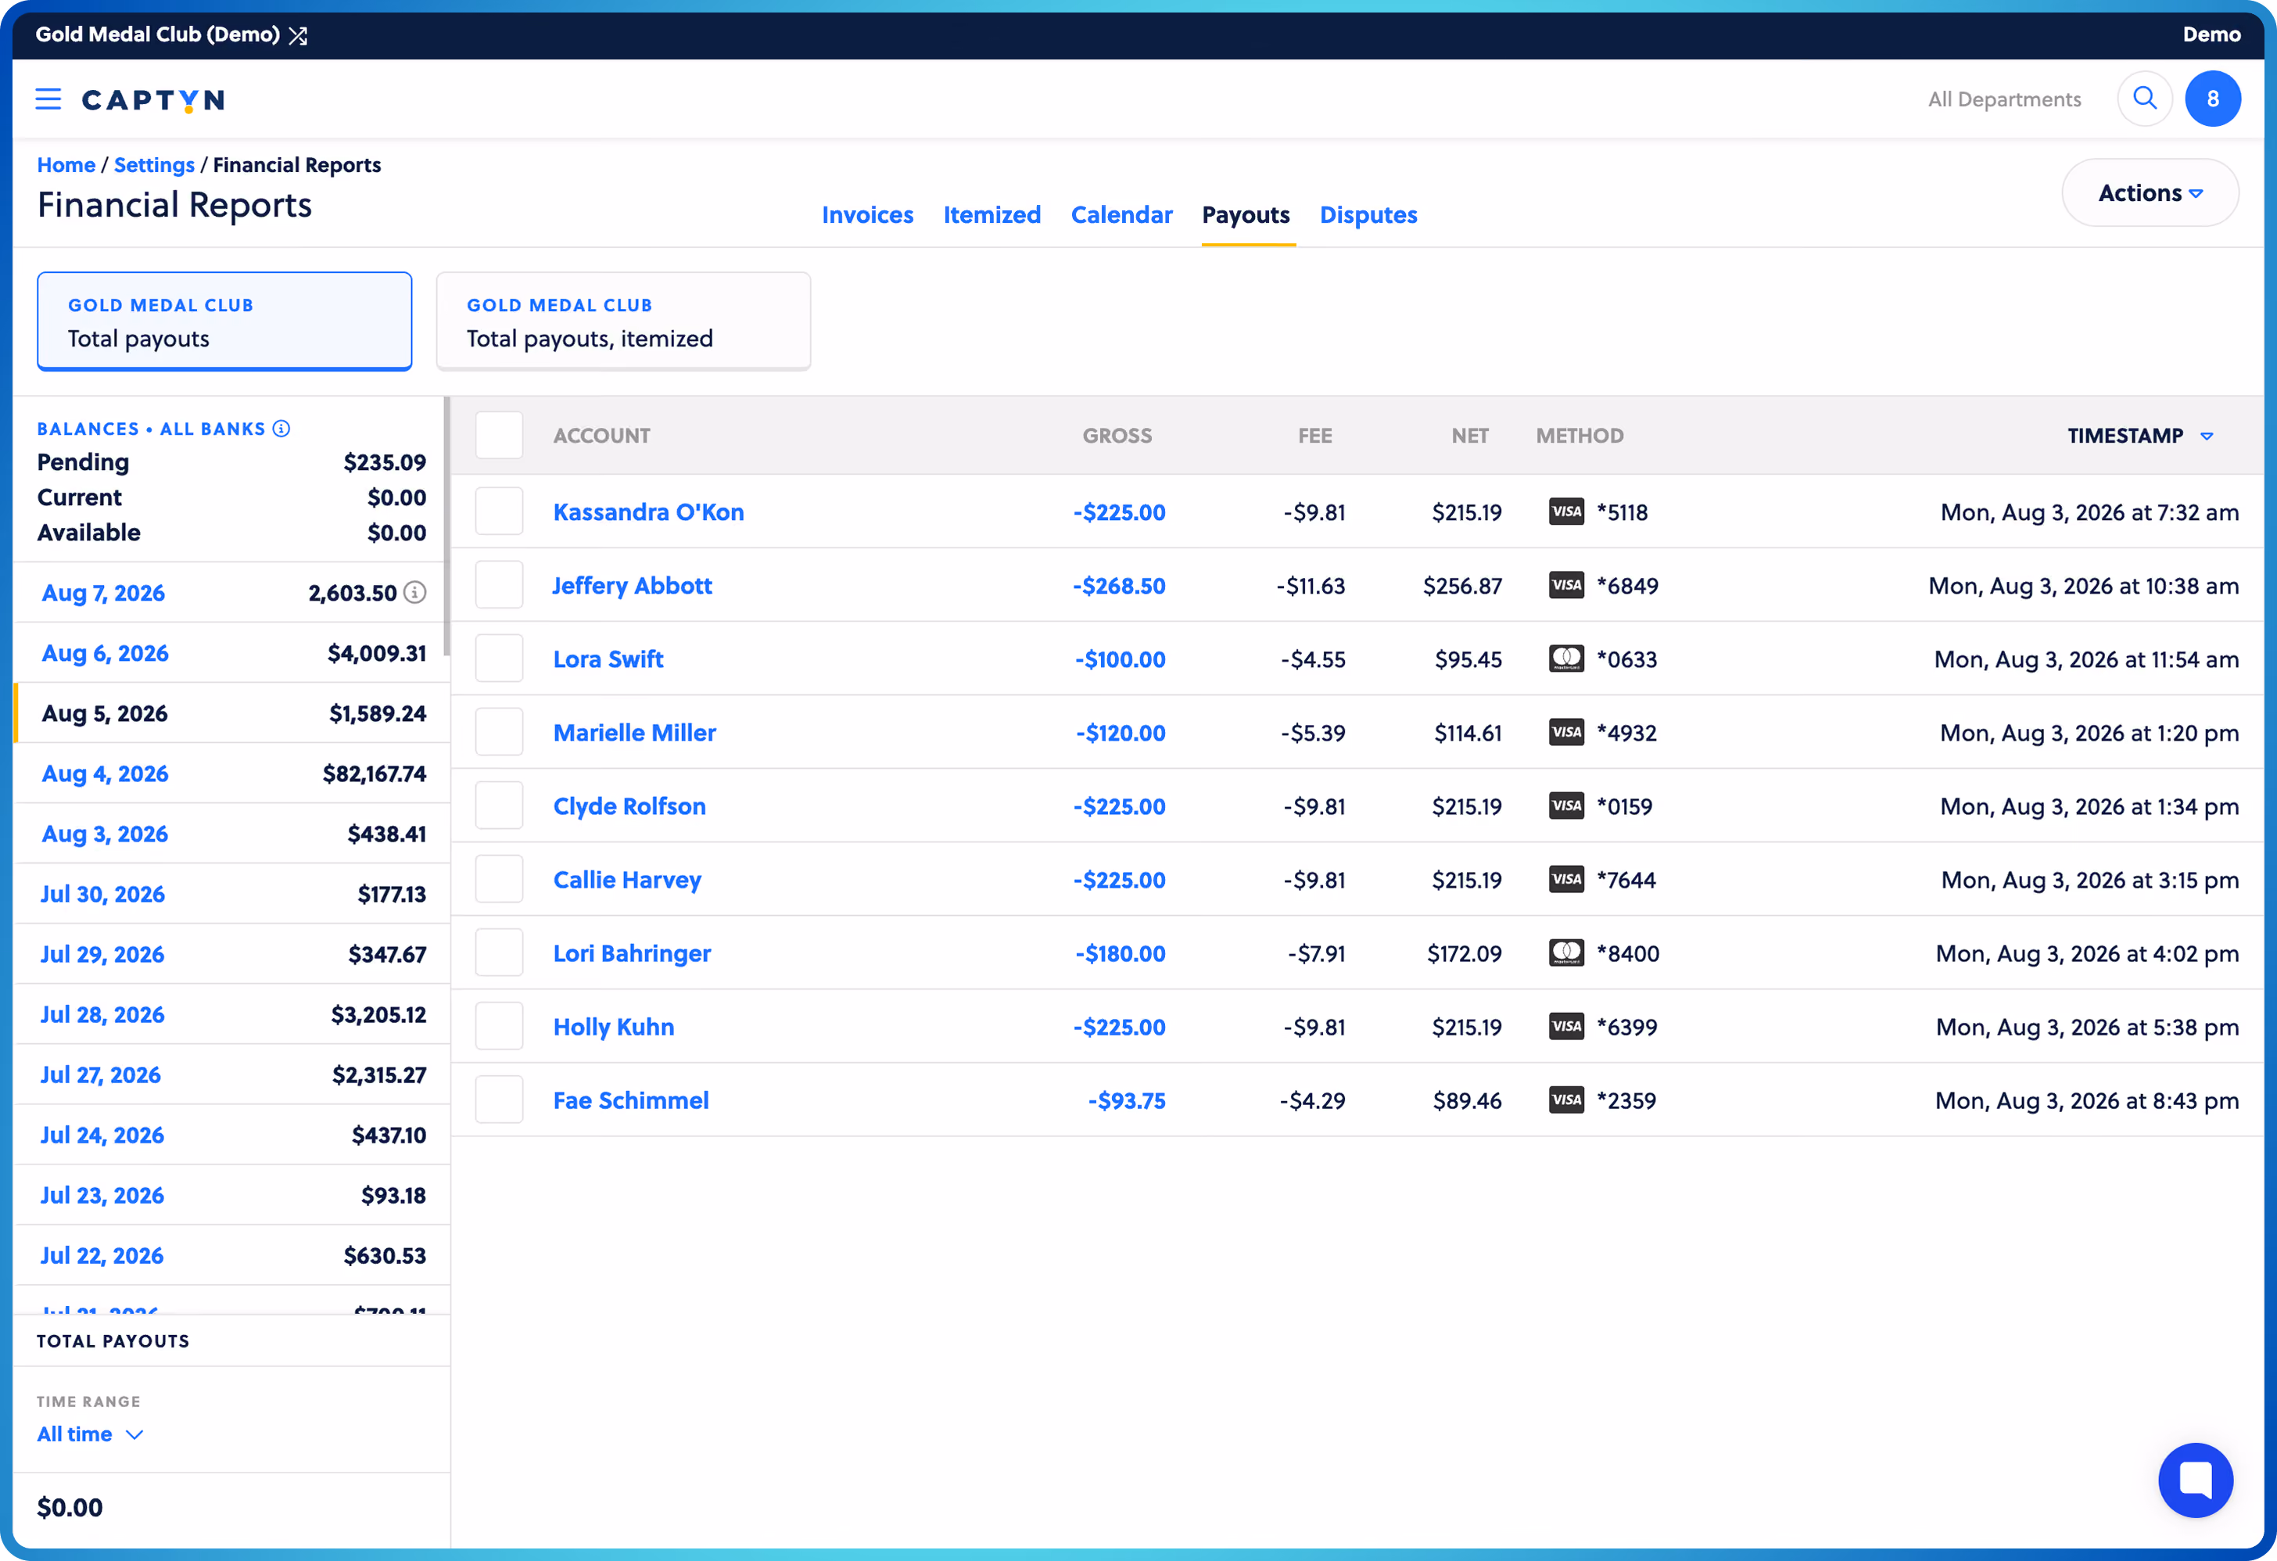Click the Visa card icon for *6399
Image resolution: width=2277 pixels, height=1561 pixels.
point(1565,1026)
